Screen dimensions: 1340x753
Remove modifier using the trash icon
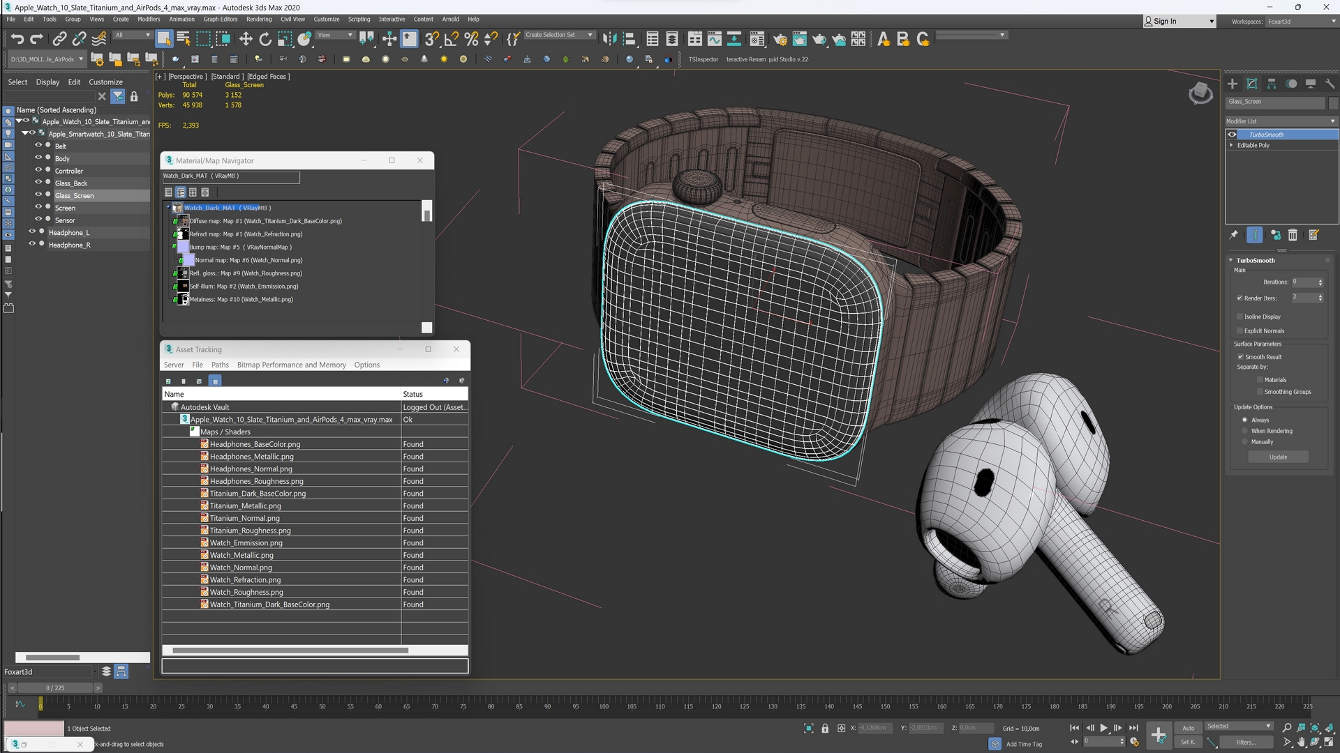coord(1293,235)
